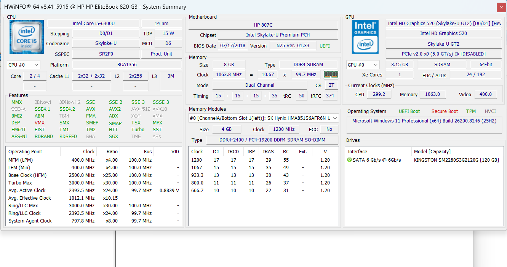Click the HP 807C motherboard field
Viewport: 507px width, 267px height.
coord(263,25)
